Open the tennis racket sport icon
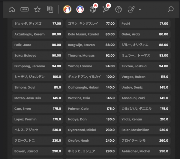Screen dimensions: 180x159 106,9
